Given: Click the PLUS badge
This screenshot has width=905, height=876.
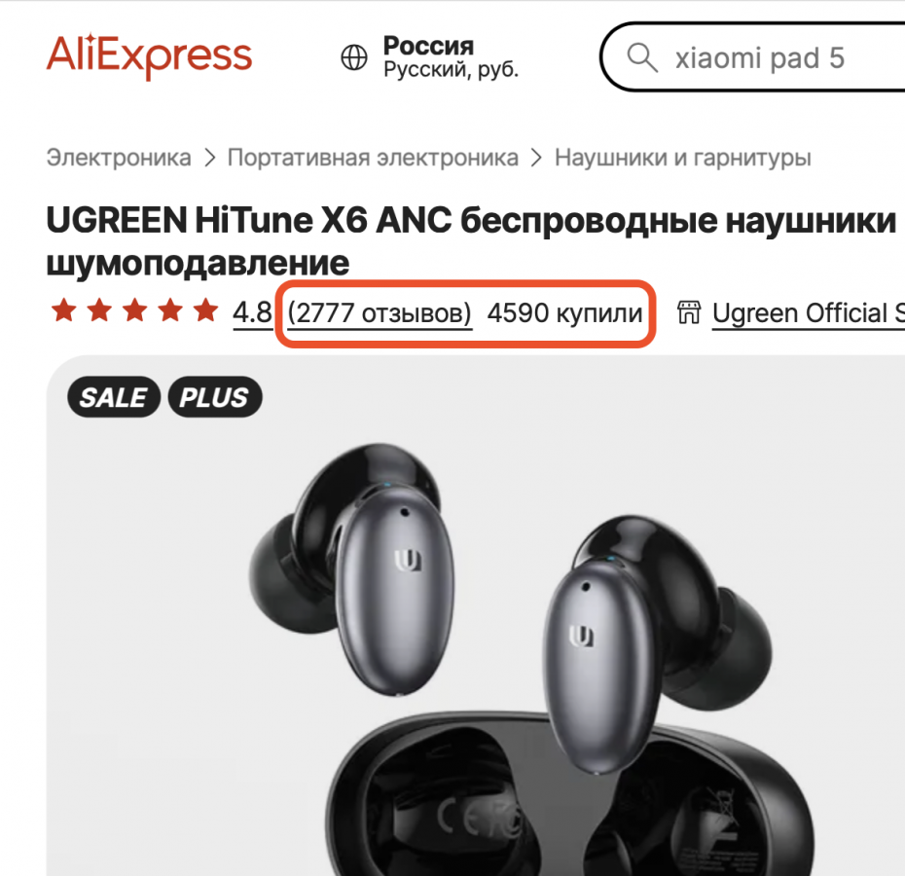Looking at the screenshot, I should (x=215, y=397).
